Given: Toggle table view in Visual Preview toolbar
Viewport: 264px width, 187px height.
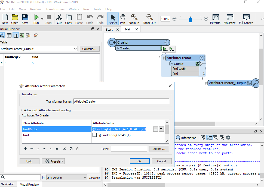Looking at the screenshot, I should click(x=16, y=36).
